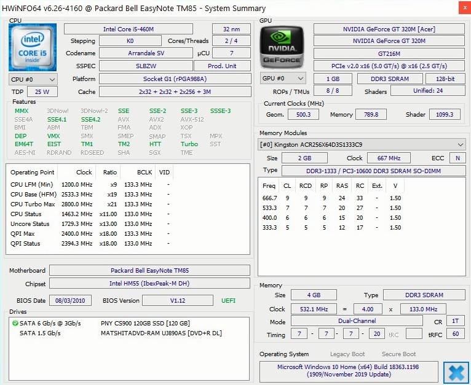Click the GPU memory 1 GB field
Screen dimensions: 471x385
click(333, 79)
